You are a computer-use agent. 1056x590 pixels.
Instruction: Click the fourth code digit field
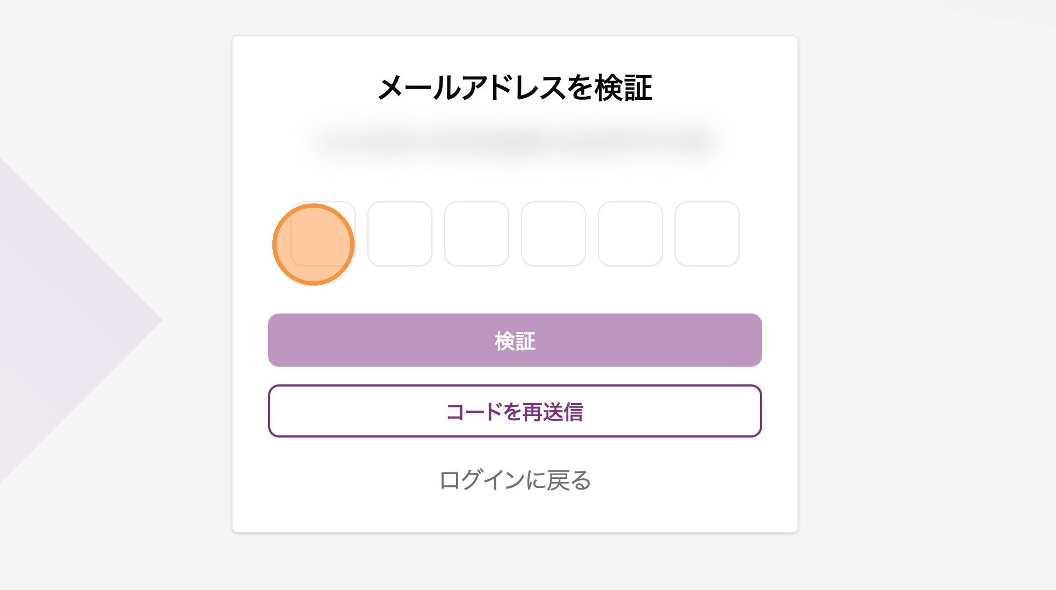coord(553,234)
